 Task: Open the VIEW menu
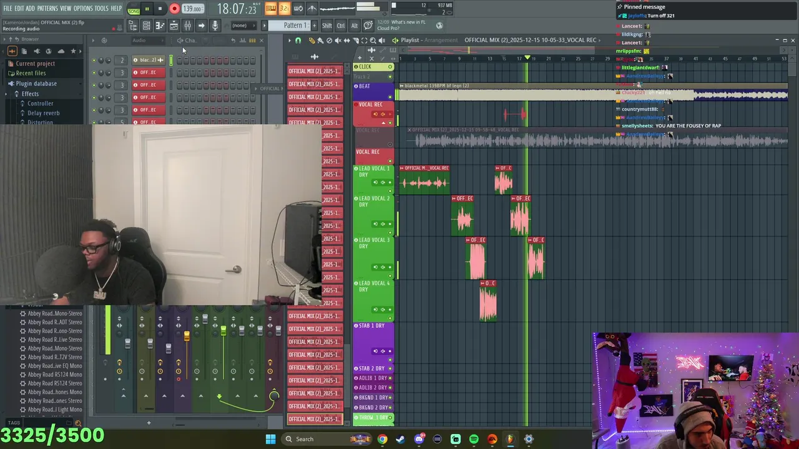pos(66,8)
